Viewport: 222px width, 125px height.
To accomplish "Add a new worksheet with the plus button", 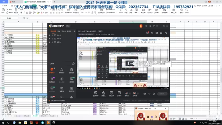I will click(57, 116).
